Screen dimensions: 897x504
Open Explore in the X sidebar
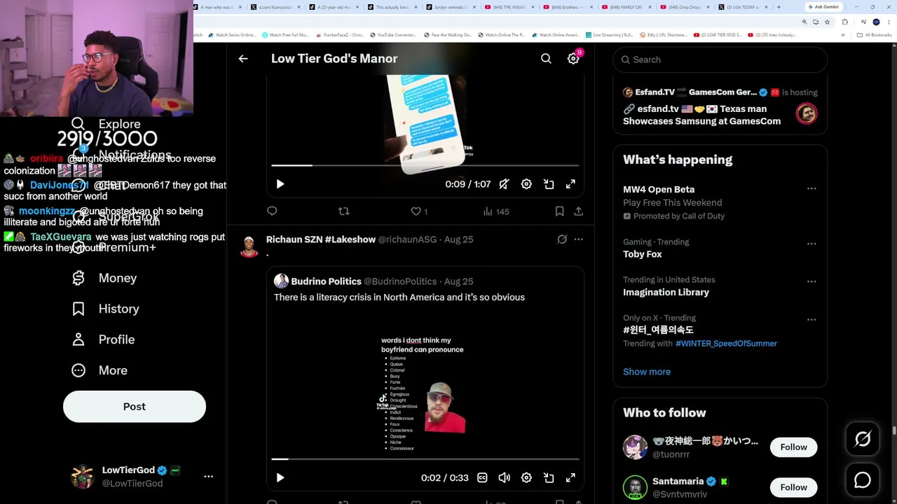(x=107, y=124)
